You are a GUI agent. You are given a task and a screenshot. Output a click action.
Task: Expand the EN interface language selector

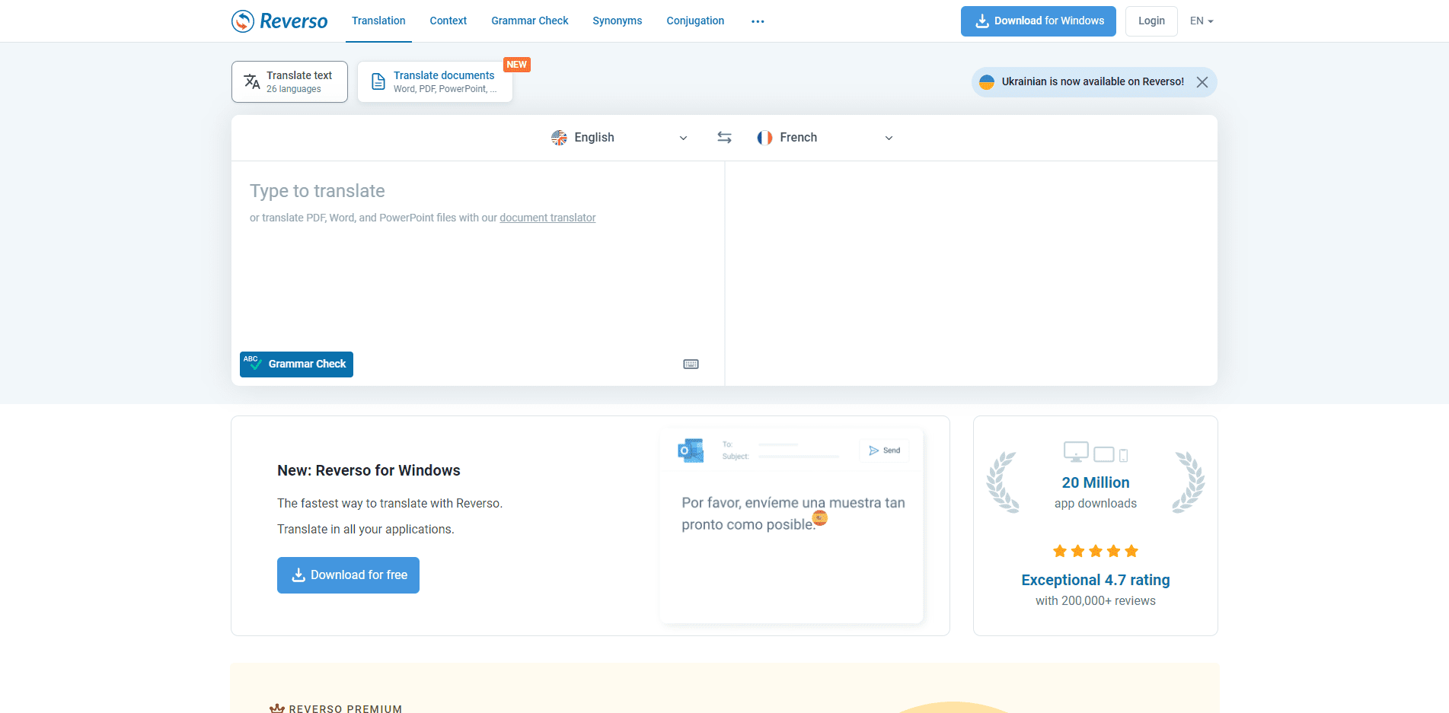tap(1201, 21)
